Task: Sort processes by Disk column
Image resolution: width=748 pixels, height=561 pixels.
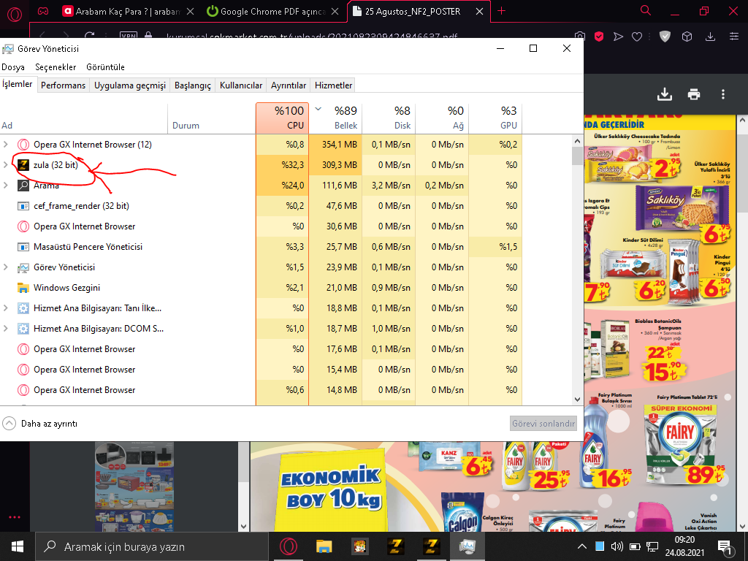Action: coord(389,118)
